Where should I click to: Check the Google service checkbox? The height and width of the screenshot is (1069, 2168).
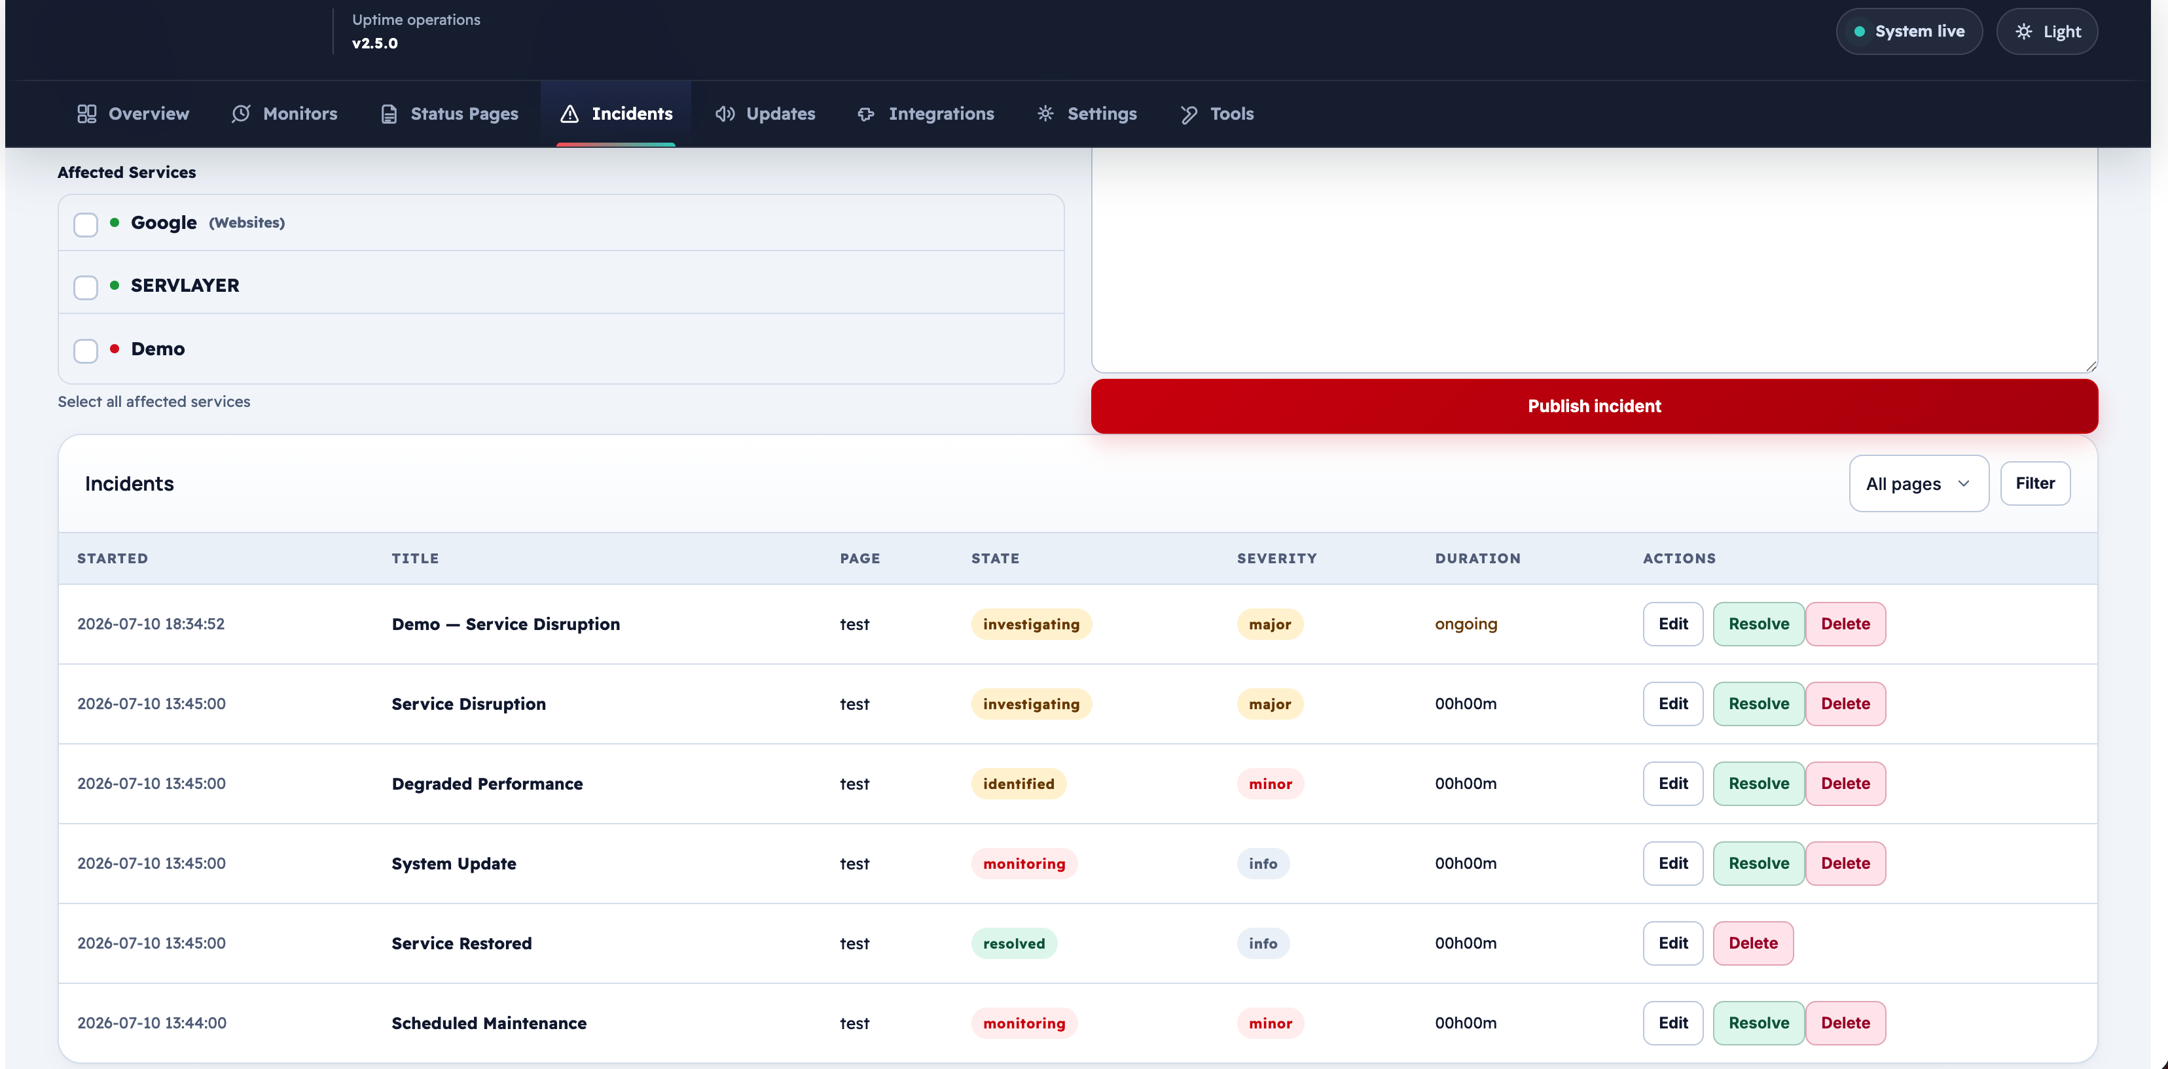point(86,224)
